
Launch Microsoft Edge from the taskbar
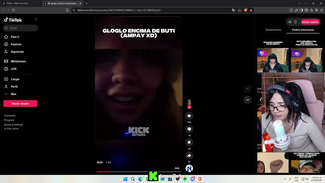pos(140,179)
